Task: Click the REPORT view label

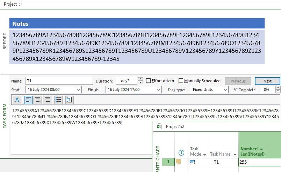Action: [5, 41]
